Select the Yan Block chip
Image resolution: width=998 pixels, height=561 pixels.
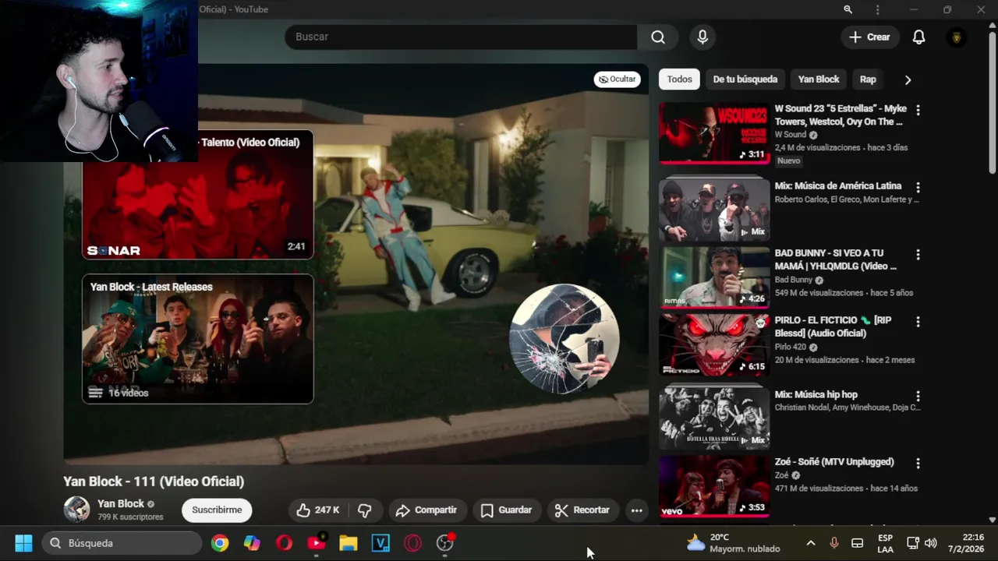point(818,79)
